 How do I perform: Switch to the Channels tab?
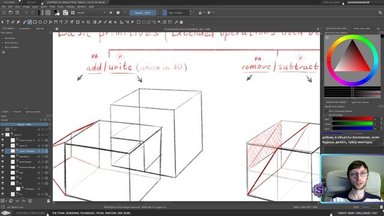17,112
